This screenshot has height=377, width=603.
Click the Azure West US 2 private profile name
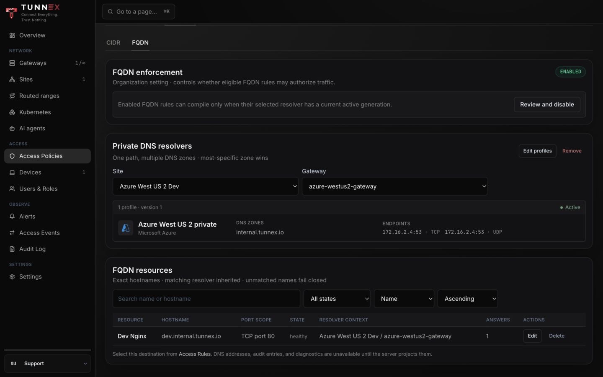(178, 225)
